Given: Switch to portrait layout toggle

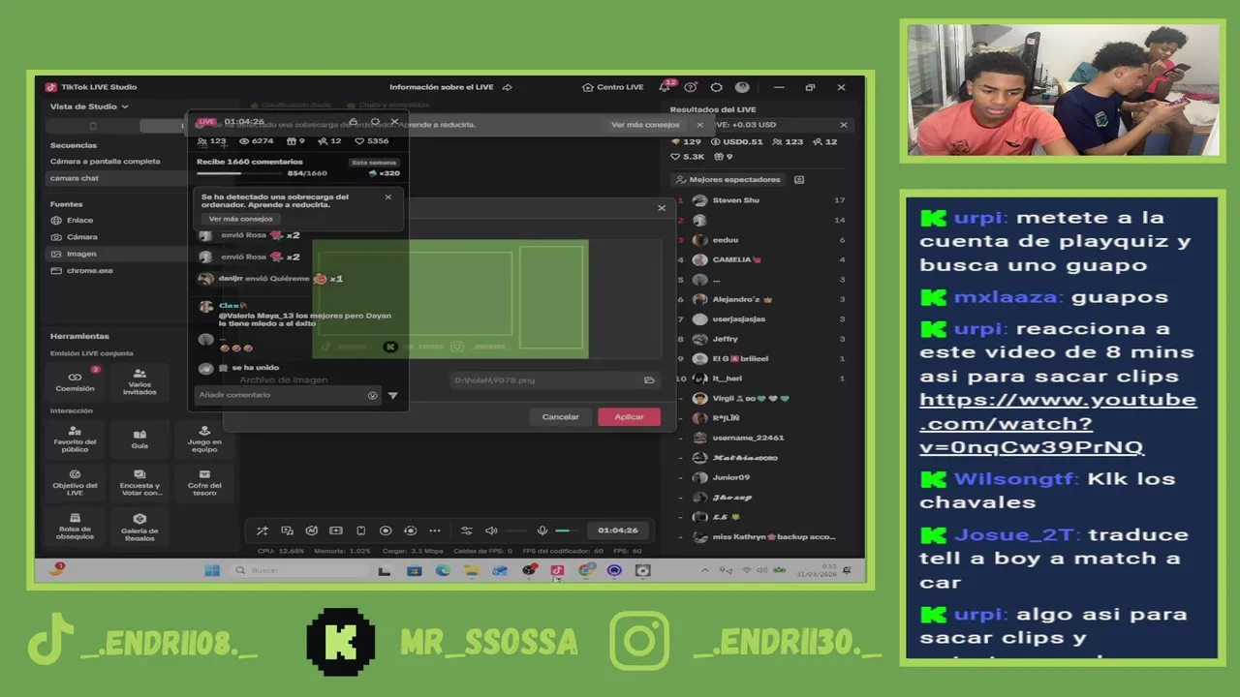Looking at the screenshot, I should coord(93,126).
